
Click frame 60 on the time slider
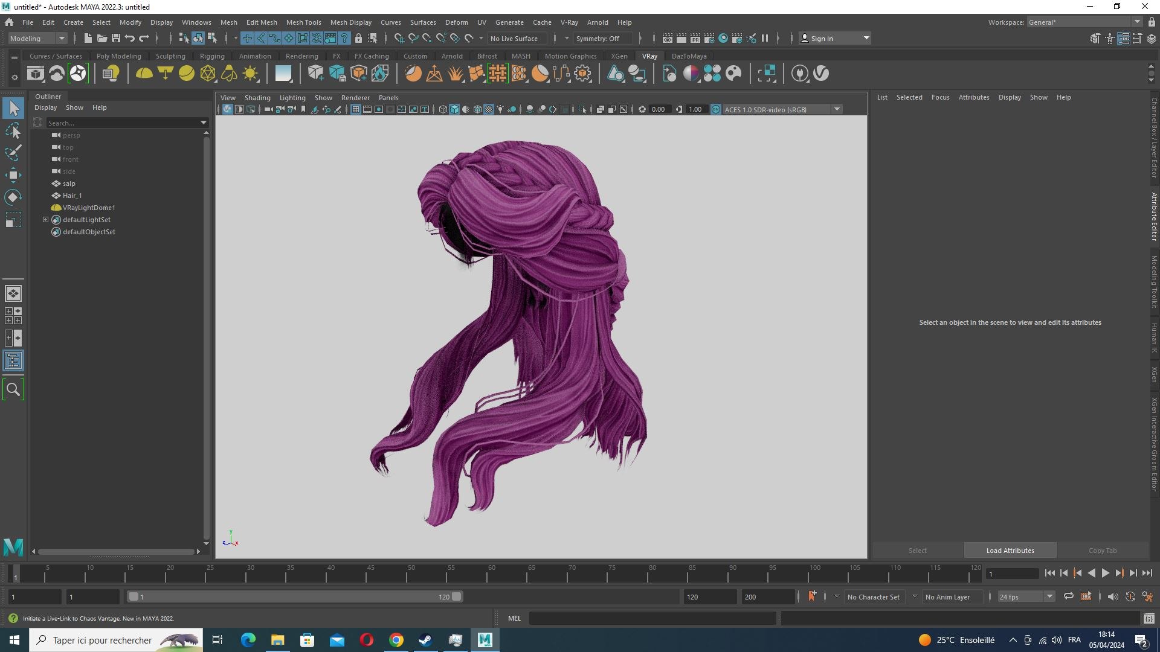point(491,574)
